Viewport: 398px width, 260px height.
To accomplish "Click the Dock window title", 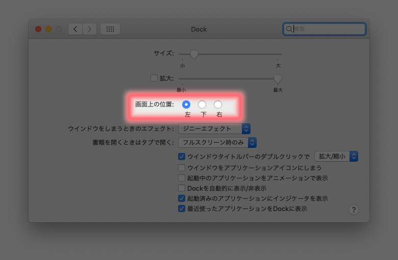I will pos(199,30).
